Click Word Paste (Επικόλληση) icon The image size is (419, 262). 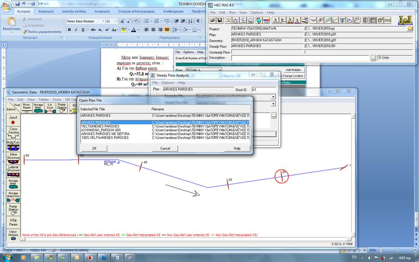point(11,21)
